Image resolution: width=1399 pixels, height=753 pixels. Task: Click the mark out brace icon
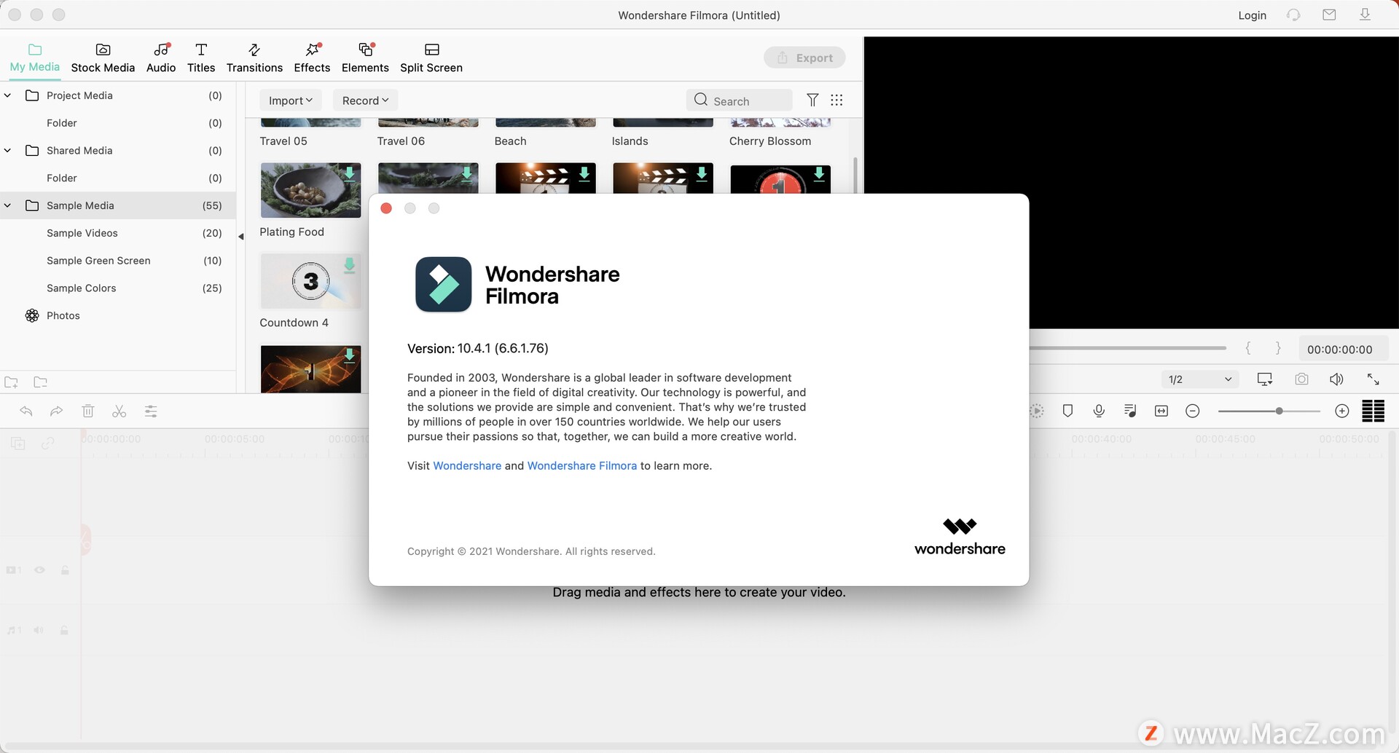tap(1278, 348)
